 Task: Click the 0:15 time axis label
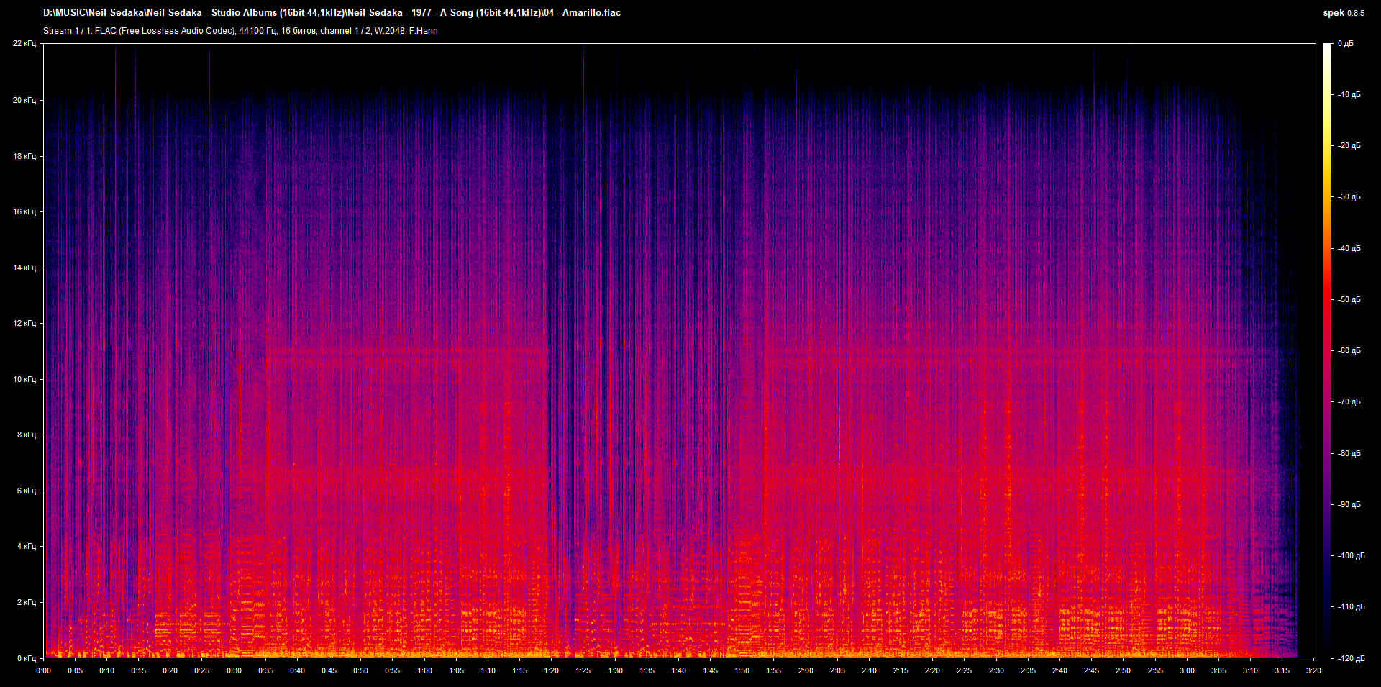[x=138, y=670]
